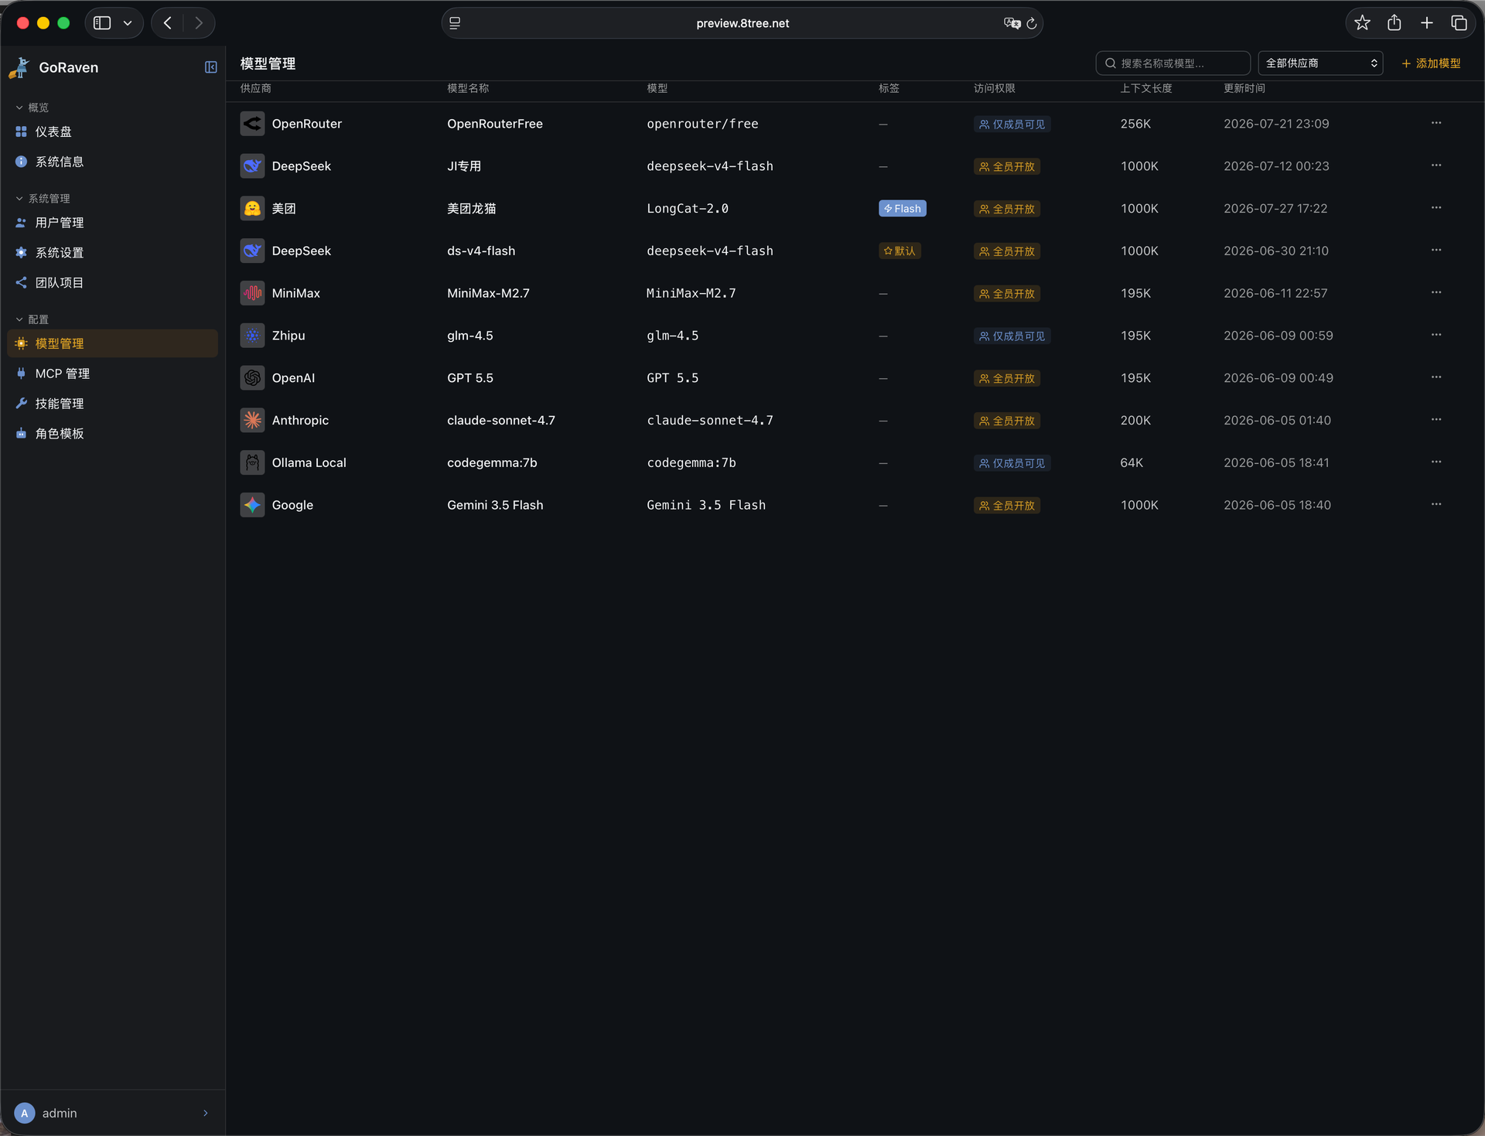Open more actions for MiniMax-M2.7 row
Viewport: 1485px width, 1136px height.
point(1436,292)
